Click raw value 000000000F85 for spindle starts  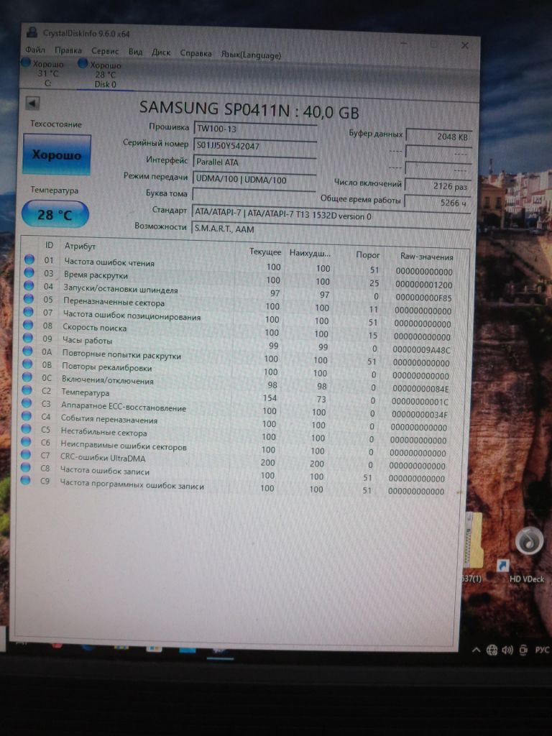[x=423, y=298]
